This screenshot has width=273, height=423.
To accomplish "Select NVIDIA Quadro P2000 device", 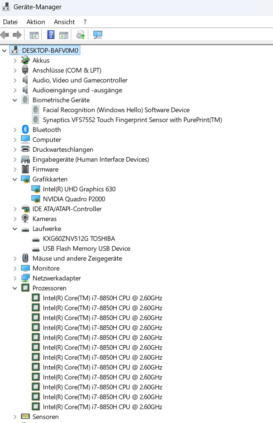I will tap(74, 199).
